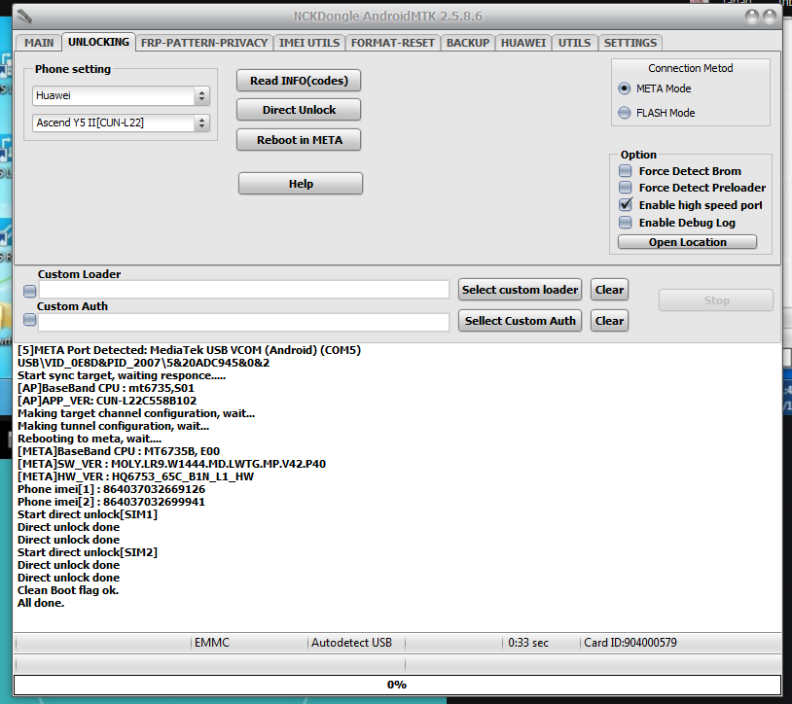Open the UNLOCKING tab

point(98,42)
